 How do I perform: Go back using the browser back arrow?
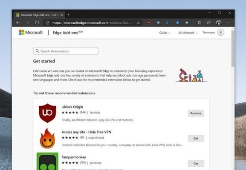tap(18, 23)
